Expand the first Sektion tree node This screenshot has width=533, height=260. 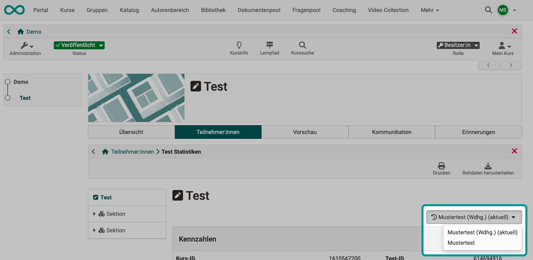click(x=95, y=214)
